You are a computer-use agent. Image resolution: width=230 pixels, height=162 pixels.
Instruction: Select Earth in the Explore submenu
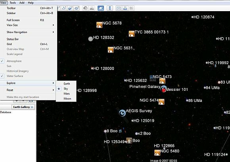tap(66, 84)
